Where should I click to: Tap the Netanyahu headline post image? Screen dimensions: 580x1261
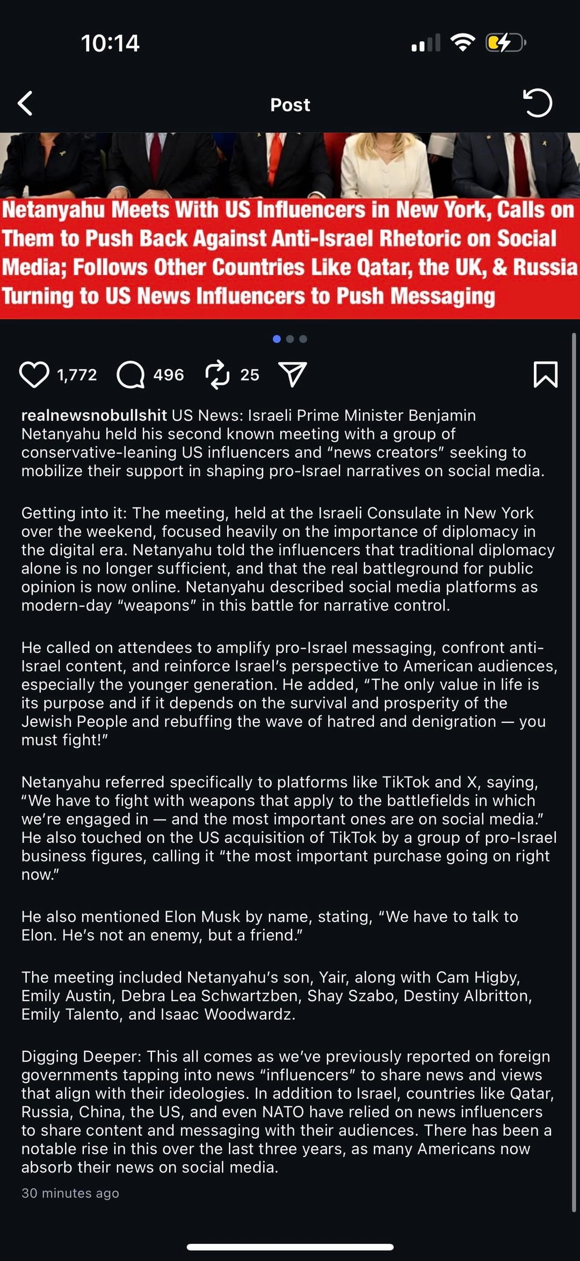tap(290, 226)
